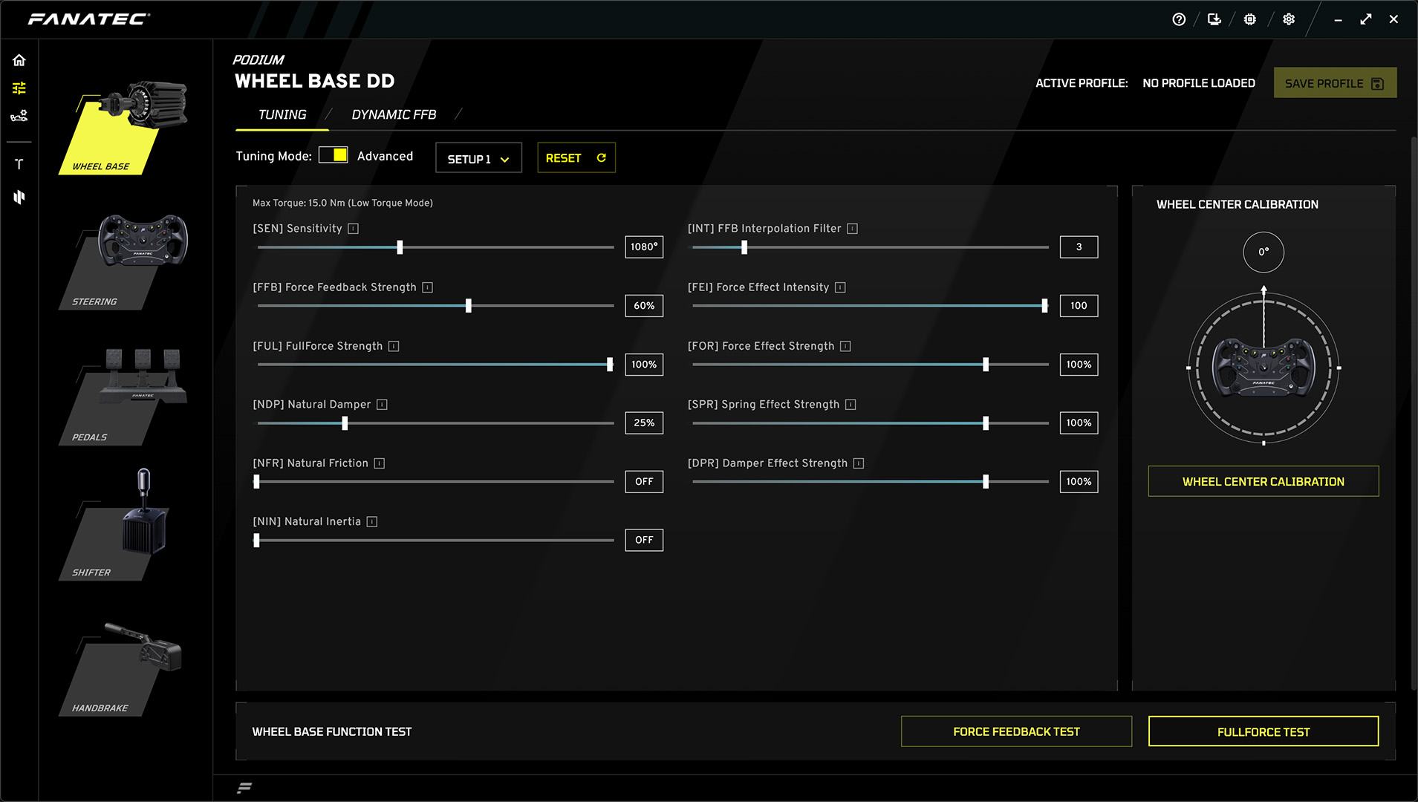Viewport: 1418px width, 802px height.
Task: Open the Home icon in sidebar
Action: click(19, 60)
